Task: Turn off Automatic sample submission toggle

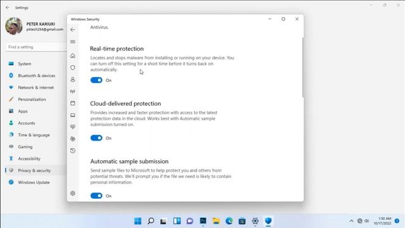Action: 96,196
